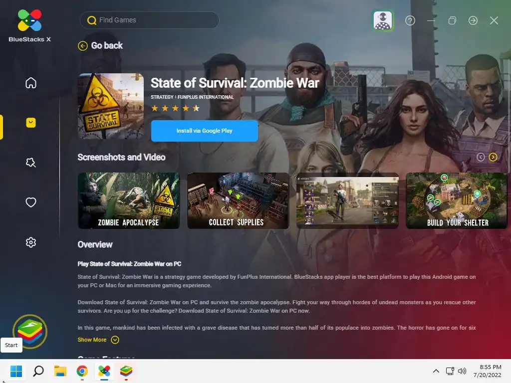Viewport: 511px width, 383px height.
Task: Open the gameplay hero screenshot thumbnail
Action: [x=347, y=200]
